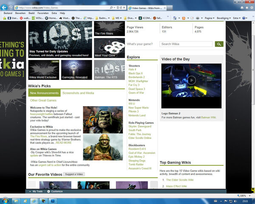The height and width of the screenshot is (204, 255).
Task: Open the Windows Start button
Action: (x=5, y=201)
